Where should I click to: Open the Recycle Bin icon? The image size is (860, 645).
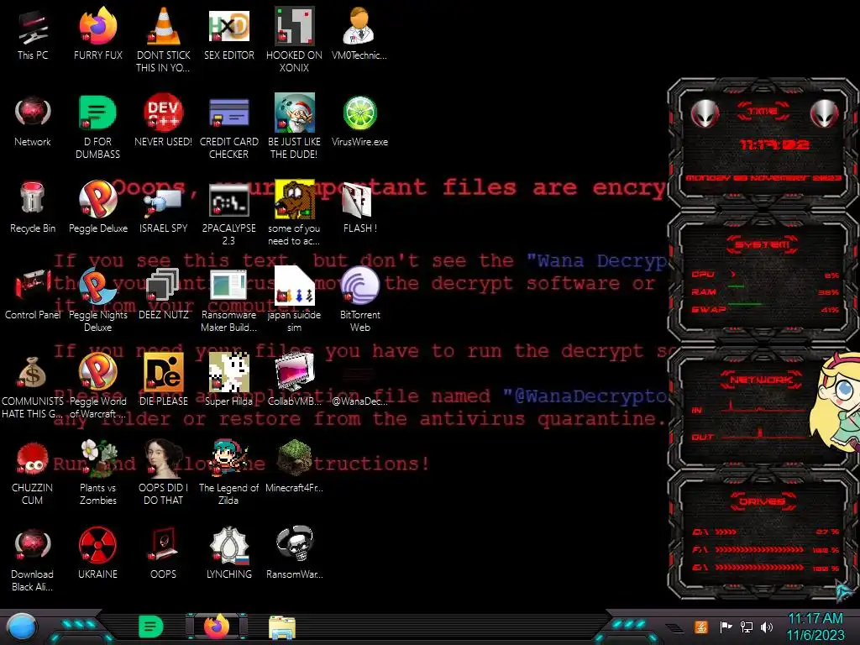(33, 198)
